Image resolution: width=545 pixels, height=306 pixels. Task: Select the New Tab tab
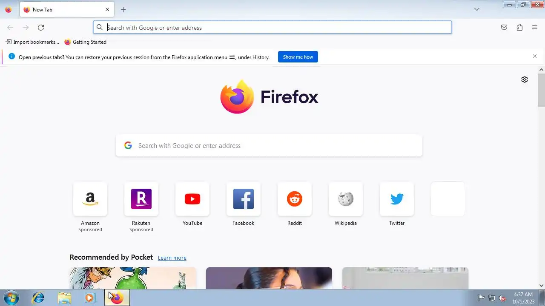tap(66, 9)
